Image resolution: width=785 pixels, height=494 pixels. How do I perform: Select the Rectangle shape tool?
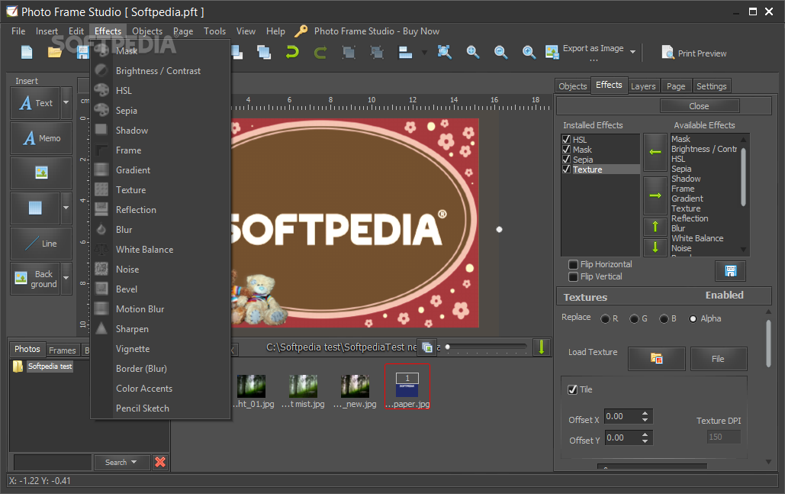(35, 208)
